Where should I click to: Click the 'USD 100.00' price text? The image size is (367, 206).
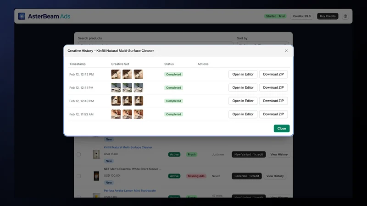click(x=111, y=175)
